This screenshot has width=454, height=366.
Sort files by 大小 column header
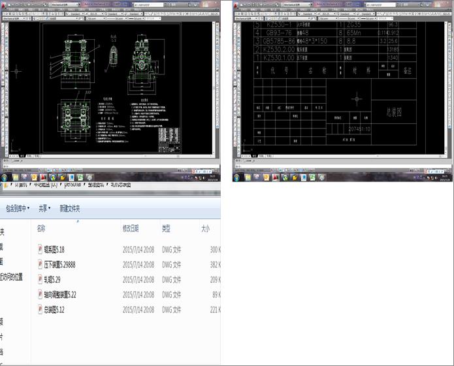(x=205, y=229)
